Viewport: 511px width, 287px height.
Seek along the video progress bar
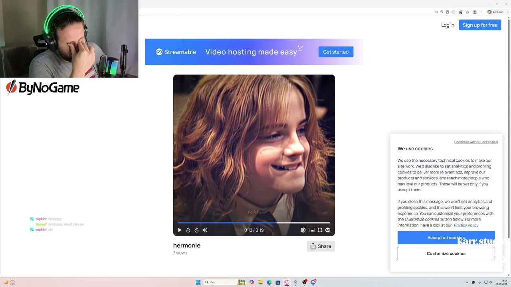[x=254, y=222]
